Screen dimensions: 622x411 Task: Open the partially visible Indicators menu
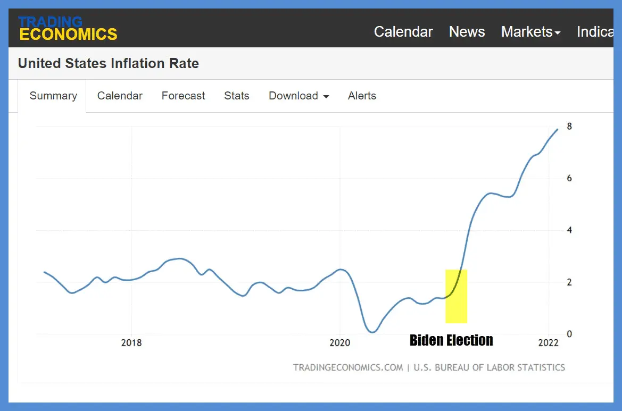(595, 32)
